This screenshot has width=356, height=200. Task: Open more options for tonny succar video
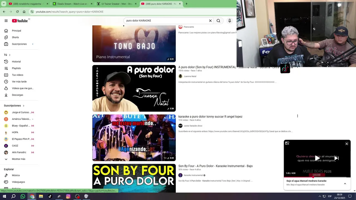point(297,116)
